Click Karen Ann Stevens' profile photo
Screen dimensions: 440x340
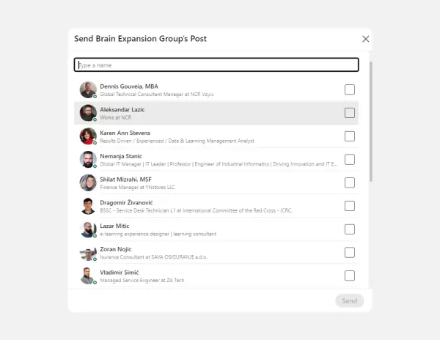pos(88,136)
